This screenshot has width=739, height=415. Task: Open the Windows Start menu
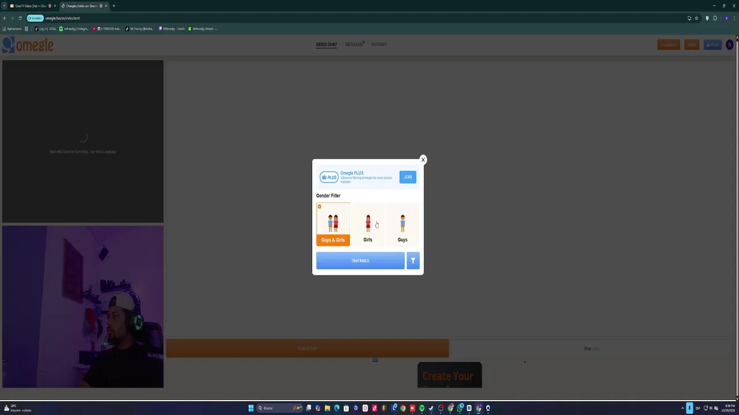251,408
